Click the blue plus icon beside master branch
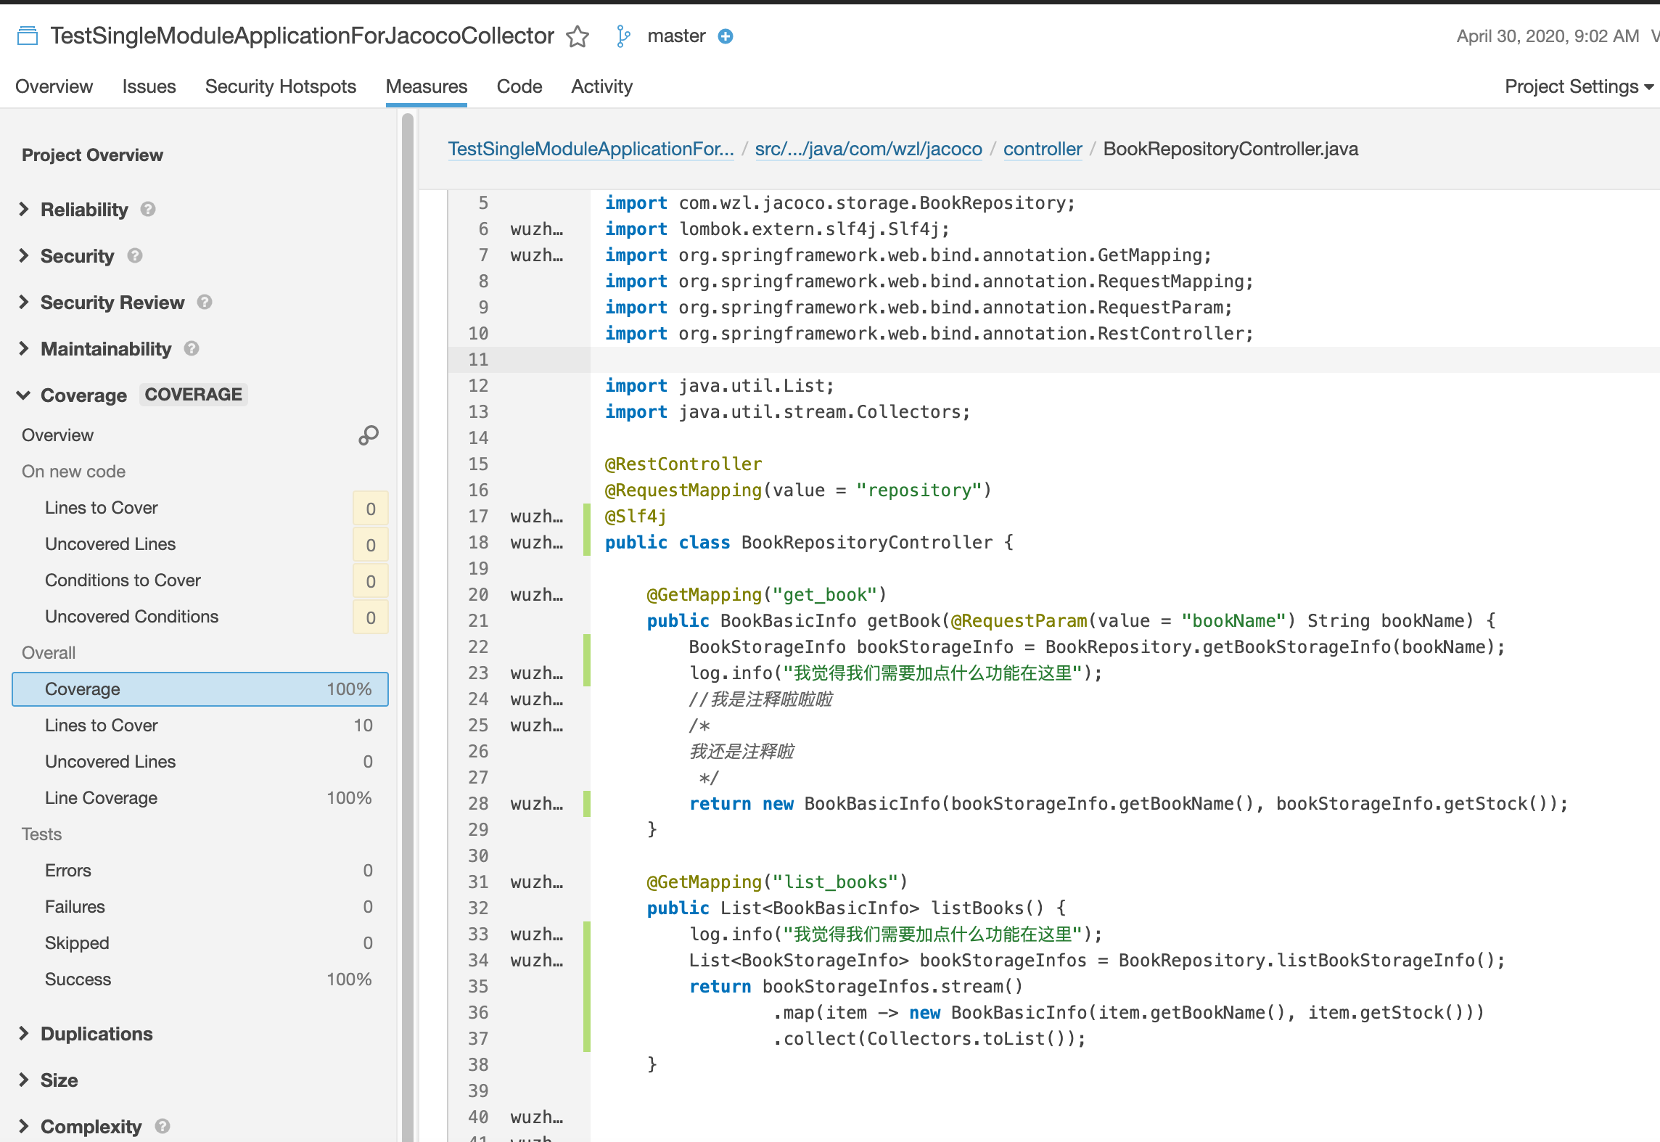Image resolution: width=1660 pixels, height=1142 pixels. pyautogui.click(x=725, y=36)
